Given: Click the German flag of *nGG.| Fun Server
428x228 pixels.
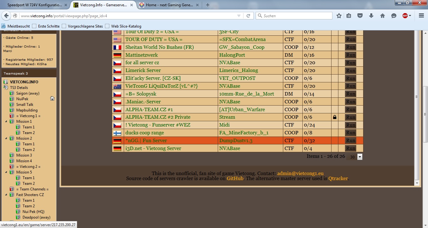Looking at the screenshot, I should pyautogui.click(x=117, y=141).
